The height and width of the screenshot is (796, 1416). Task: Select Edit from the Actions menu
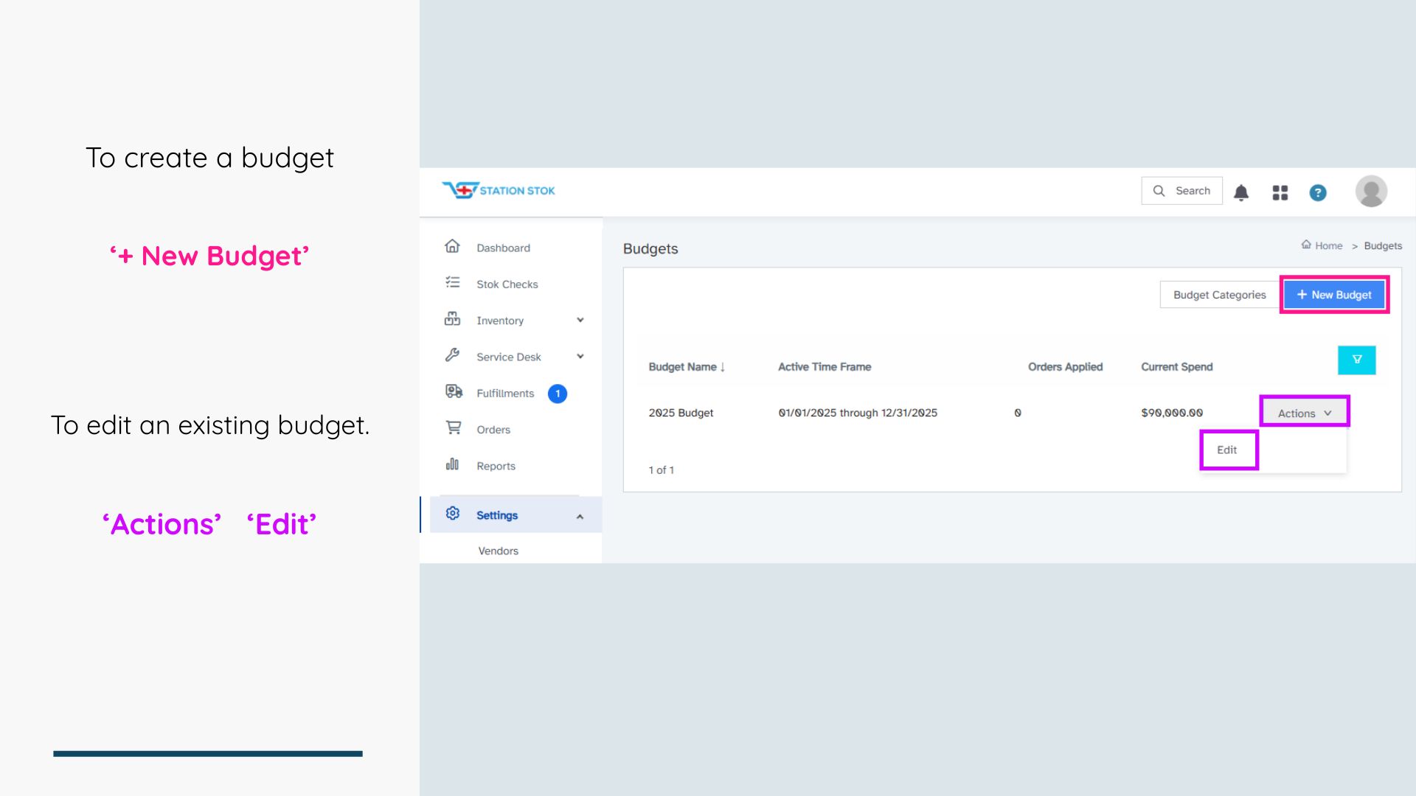coord(1227,450)
